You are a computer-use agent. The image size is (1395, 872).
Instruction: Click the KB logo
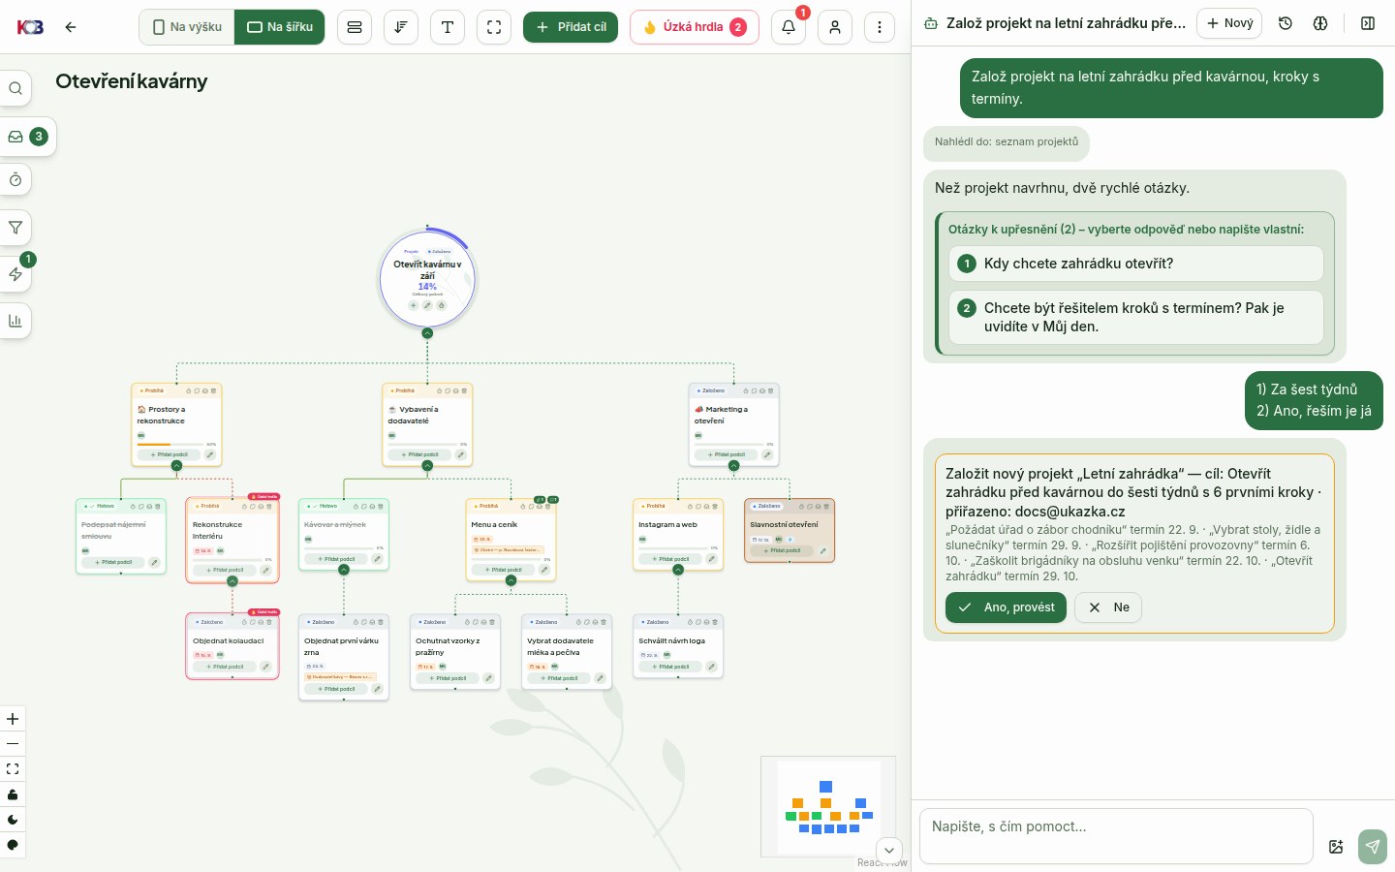[30, 27]
